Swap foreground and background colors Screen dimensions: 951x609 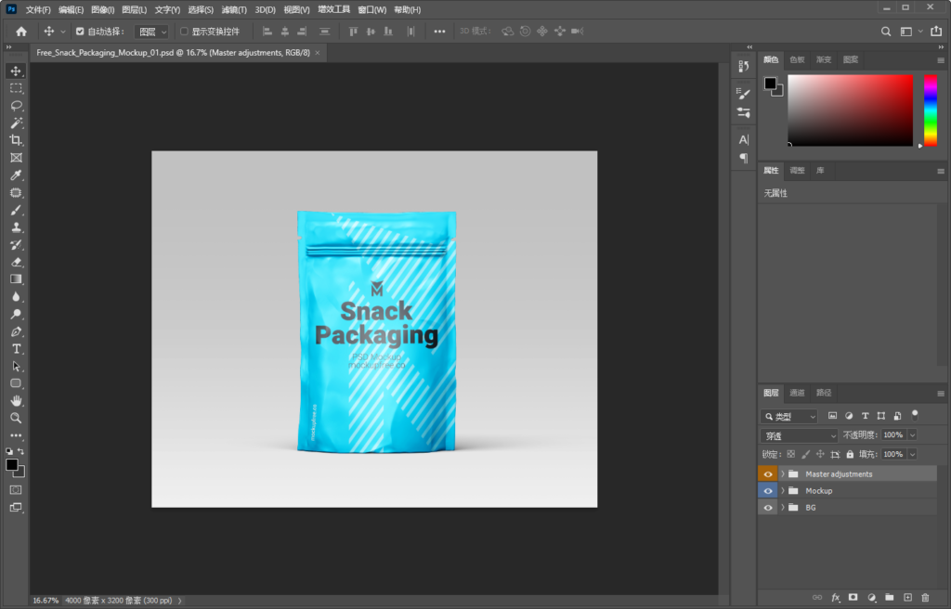pos(21,451)
